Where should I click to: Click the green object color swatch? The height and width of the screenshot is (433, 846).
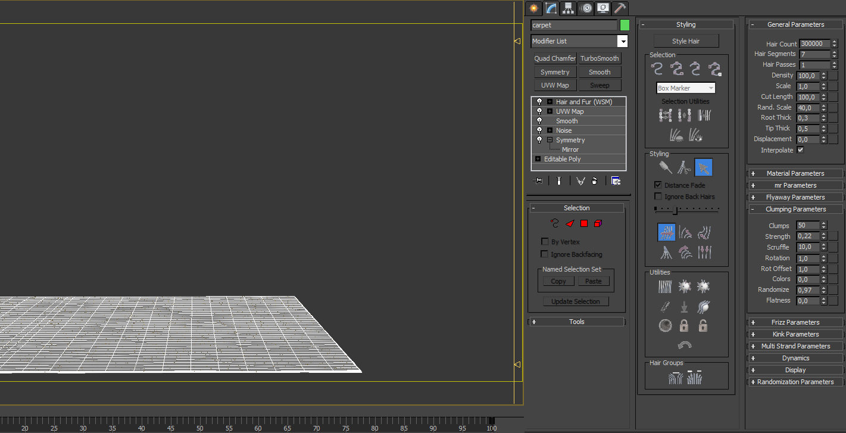pos(625,25)
